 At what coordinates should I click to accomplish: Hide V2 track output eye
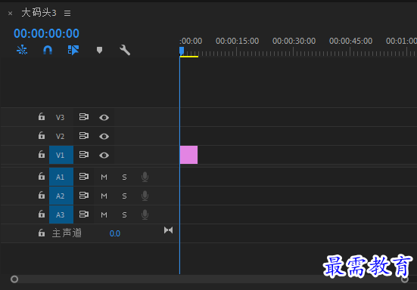(104, 136)
